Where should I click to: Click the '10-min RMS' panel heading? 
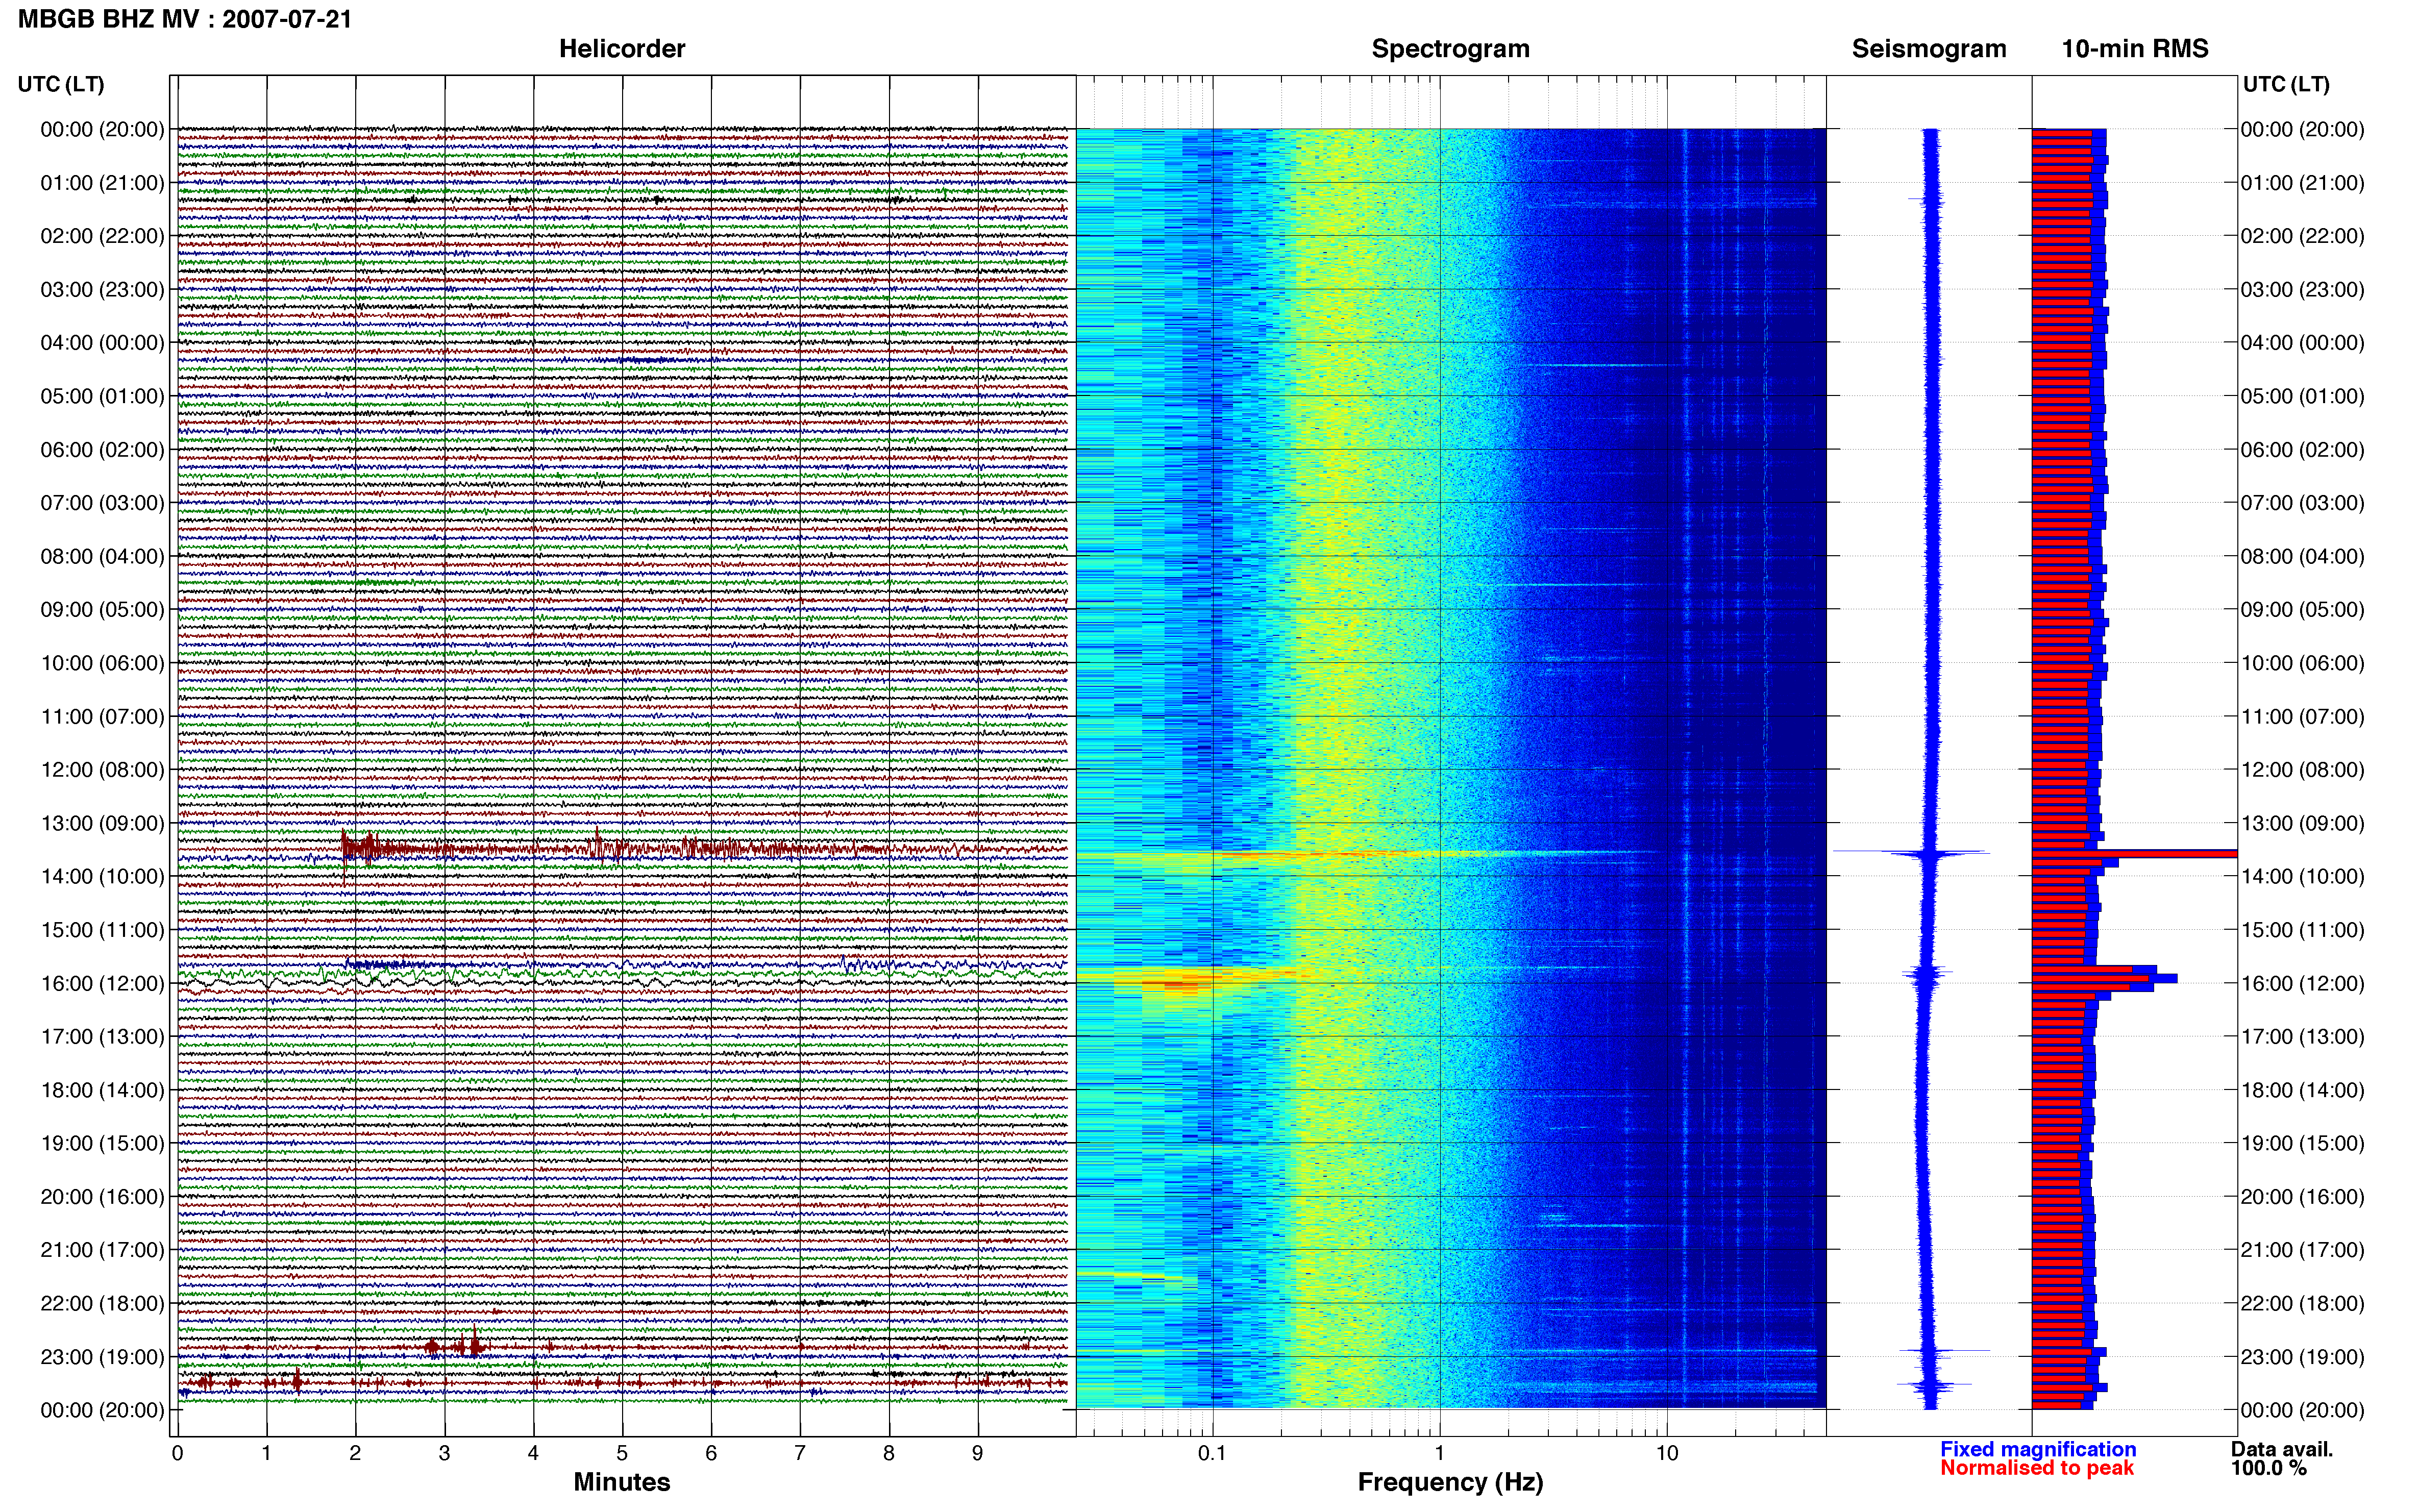coord(2135,48)
